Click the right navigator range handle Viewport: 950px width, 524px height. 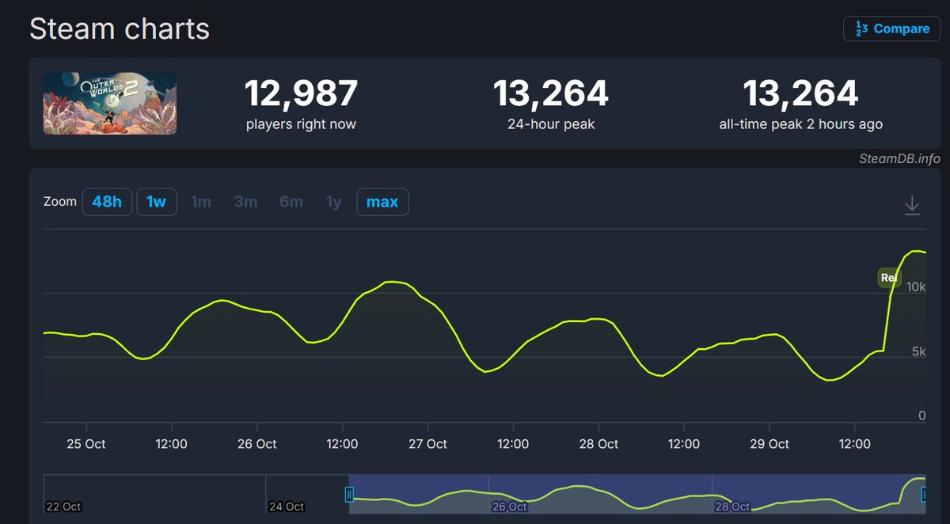pos(924,495)
